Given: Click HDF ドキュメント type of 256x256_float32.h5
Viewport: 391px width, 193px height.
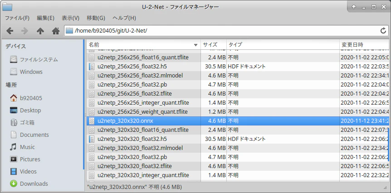Looking at the screenshot, I should [246, 67].
